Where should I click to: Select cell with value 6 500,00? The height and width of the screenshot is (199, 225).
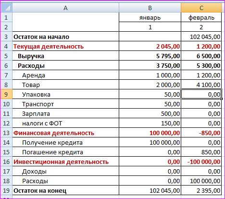[x=201, y=56]
